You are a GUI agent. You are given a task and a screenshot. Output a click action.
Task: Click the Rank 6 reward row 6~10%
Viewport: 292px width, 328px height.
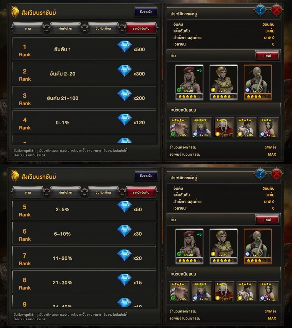[x=84, y=233]
